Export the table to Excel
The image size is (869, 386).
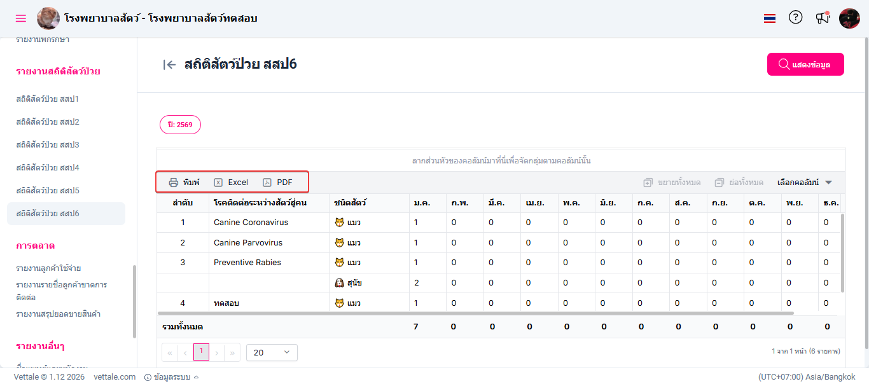231,183
